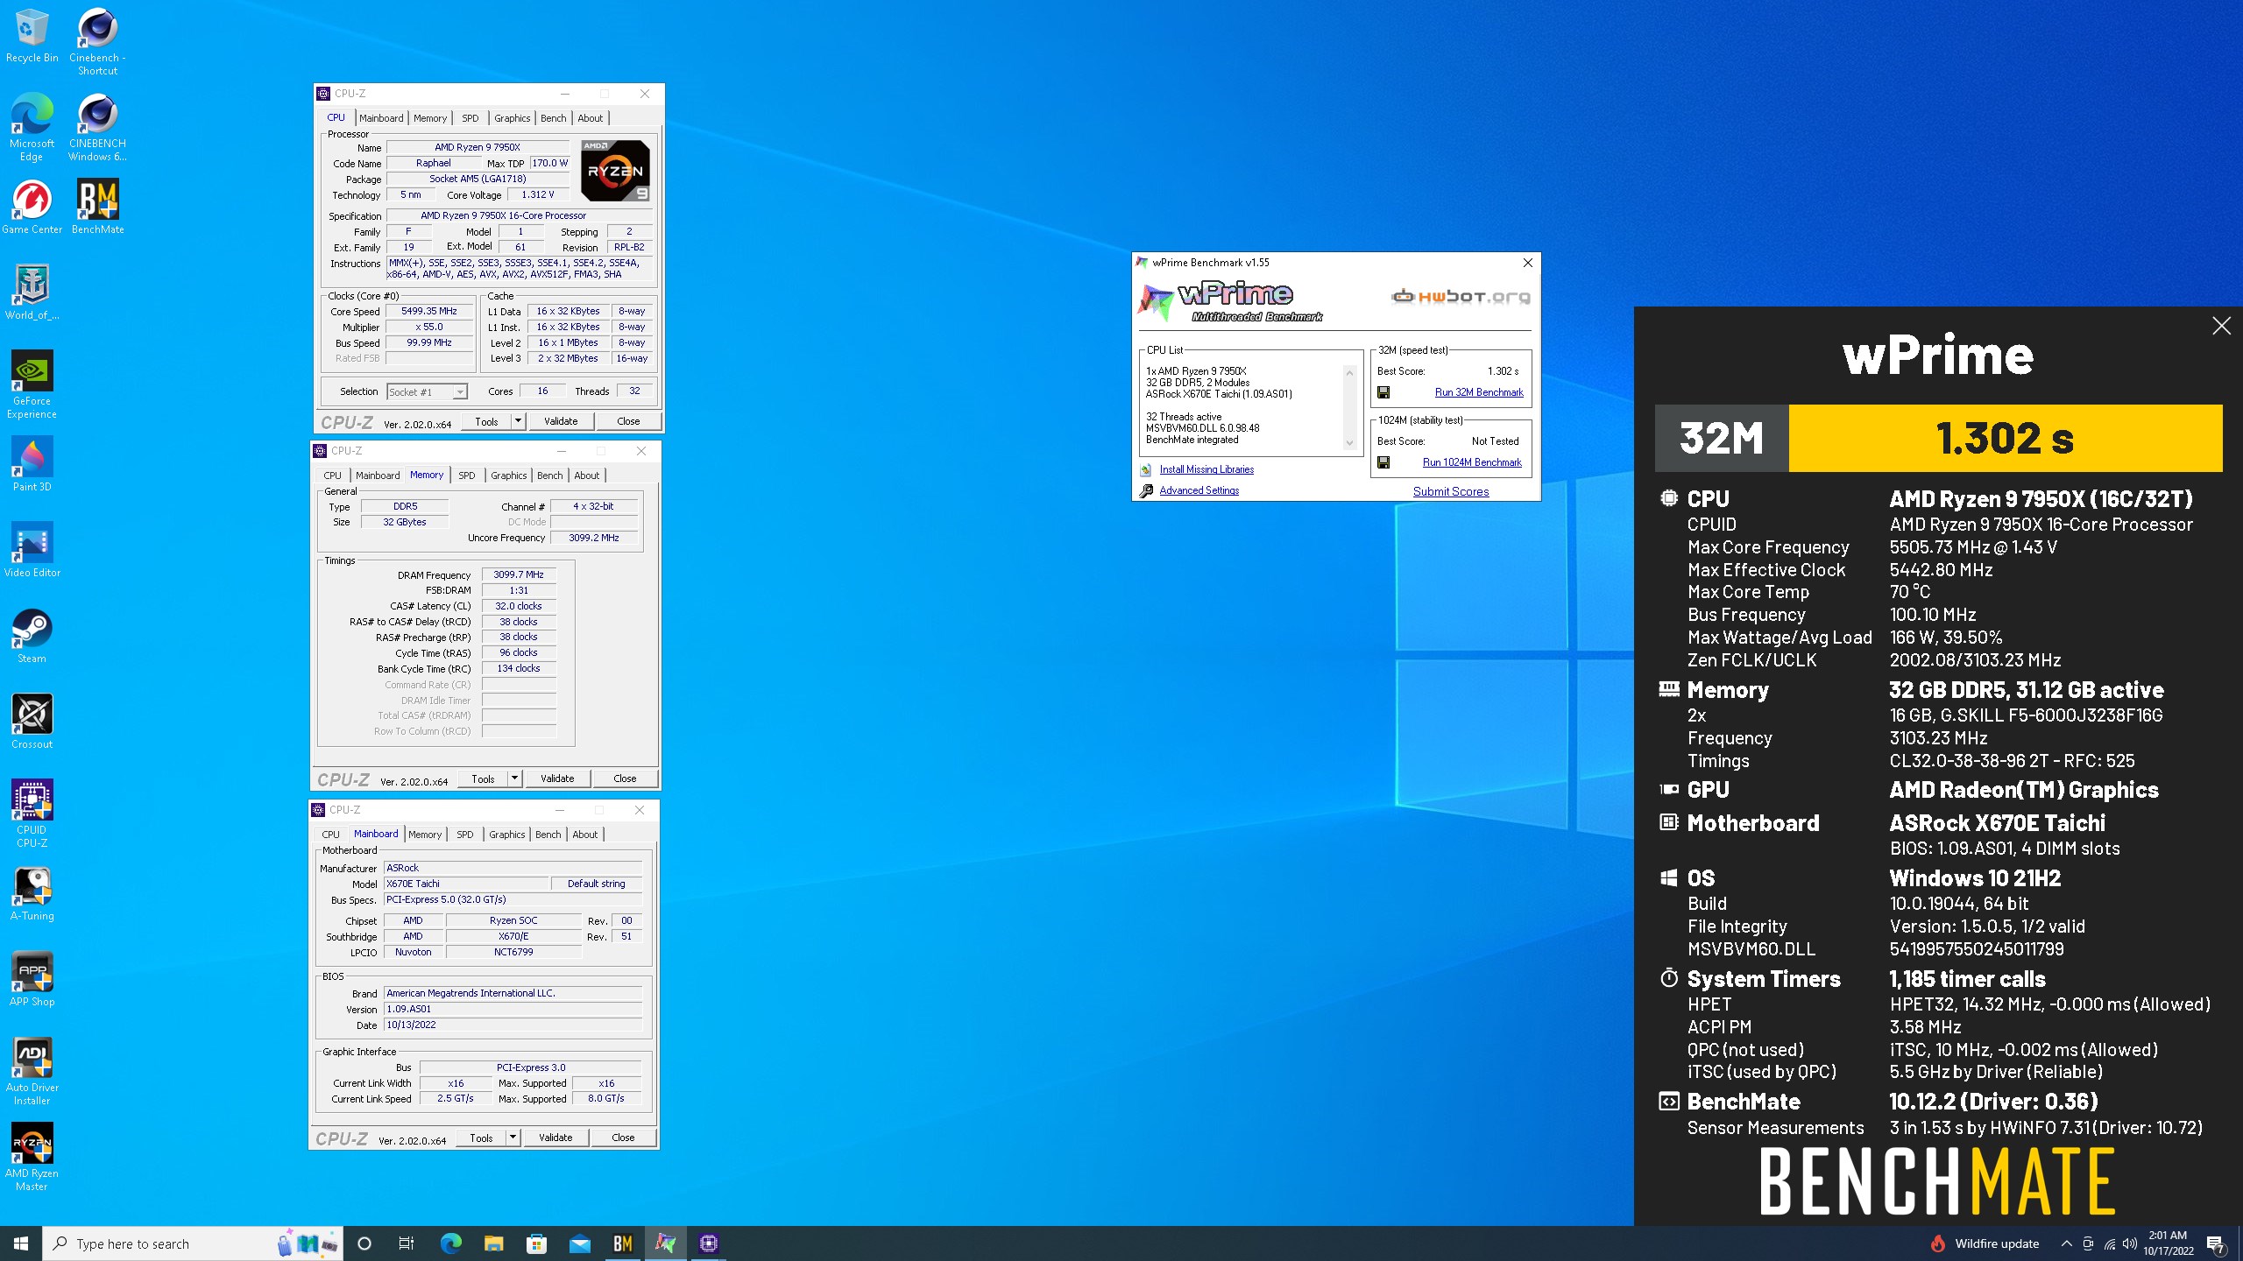This screenshot has width=2243, height=1261.
Task: Launch Microsoft Edge from the desktop
Action: (x=32, y=127)
